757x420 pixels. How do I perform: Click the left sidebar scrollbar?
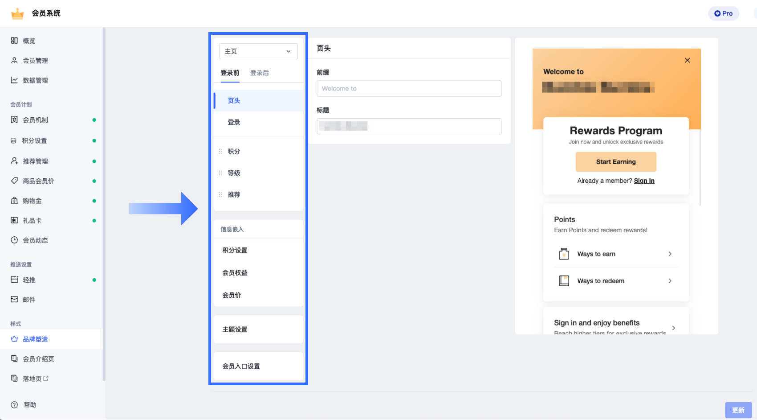point(104,204)
